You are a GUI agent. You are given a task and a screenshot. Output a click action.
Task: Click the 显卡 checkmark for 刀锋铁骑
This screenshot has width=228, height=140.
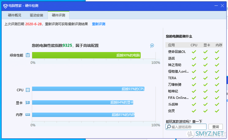point(206,85)
